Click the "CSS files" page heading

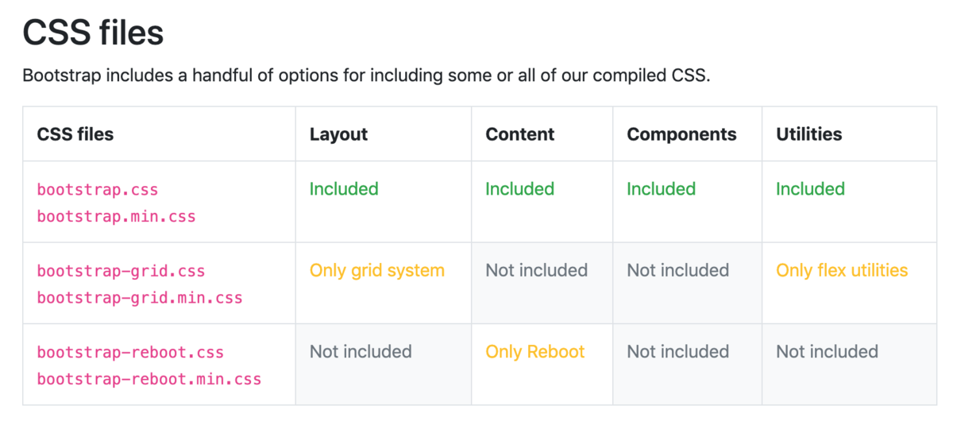coord(93,33)
